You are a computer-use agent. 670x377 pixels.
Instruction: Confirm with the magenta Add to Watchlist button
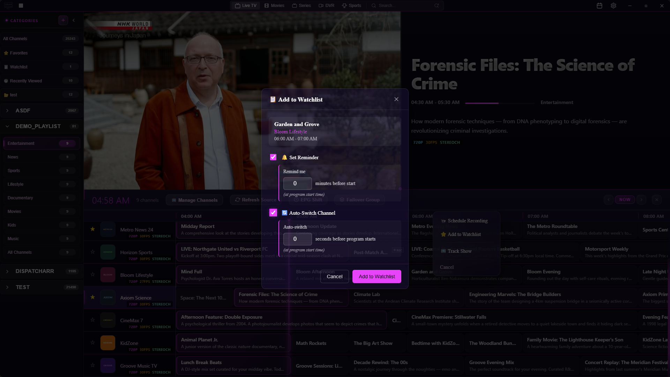click(377, 276)
